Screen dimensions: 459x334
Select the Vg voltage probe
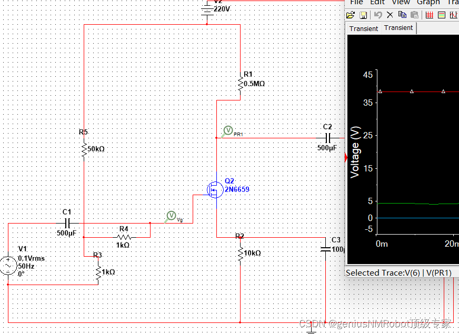[171, 216]
